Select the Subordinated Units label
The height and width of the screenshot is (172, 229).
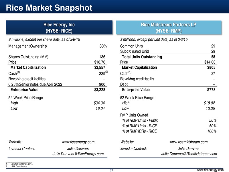pyautogui.click(x=135, y=51)
